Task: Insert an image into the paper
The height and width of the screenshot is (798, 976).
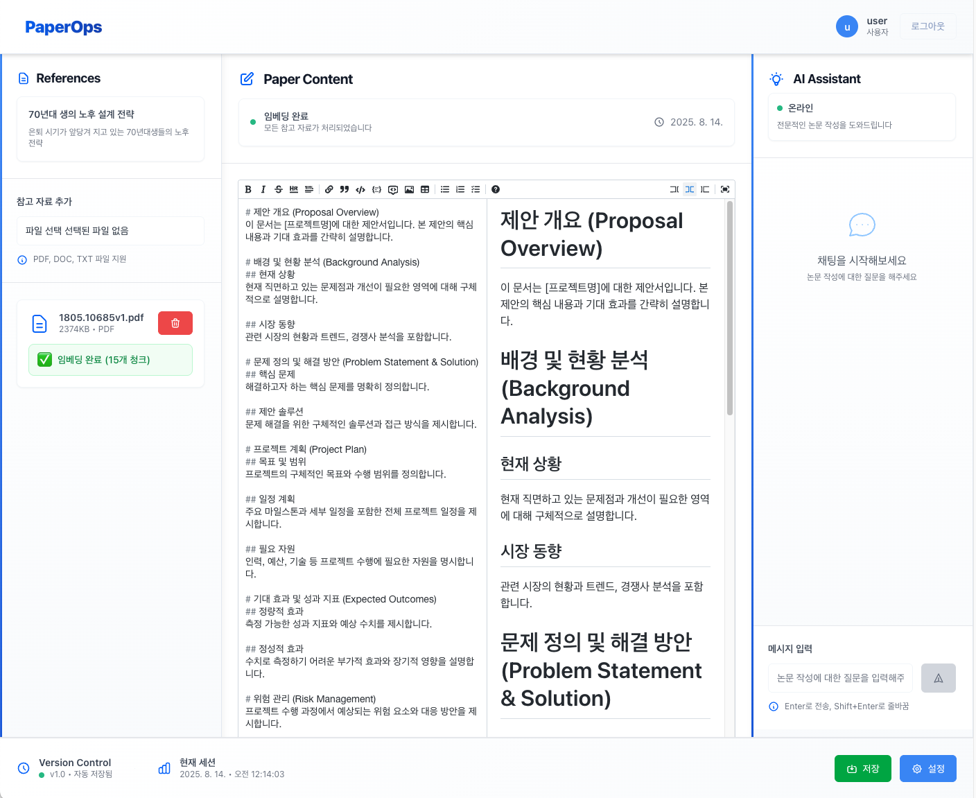Action: [410, 189]
